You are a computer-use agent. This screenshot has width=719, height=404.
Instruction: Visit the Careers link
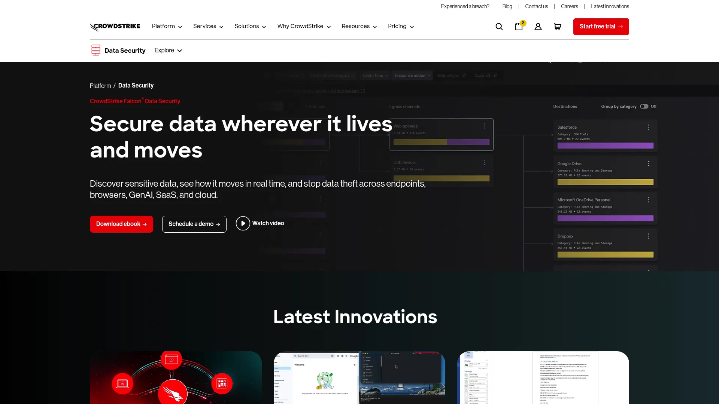tap(569, 6)
